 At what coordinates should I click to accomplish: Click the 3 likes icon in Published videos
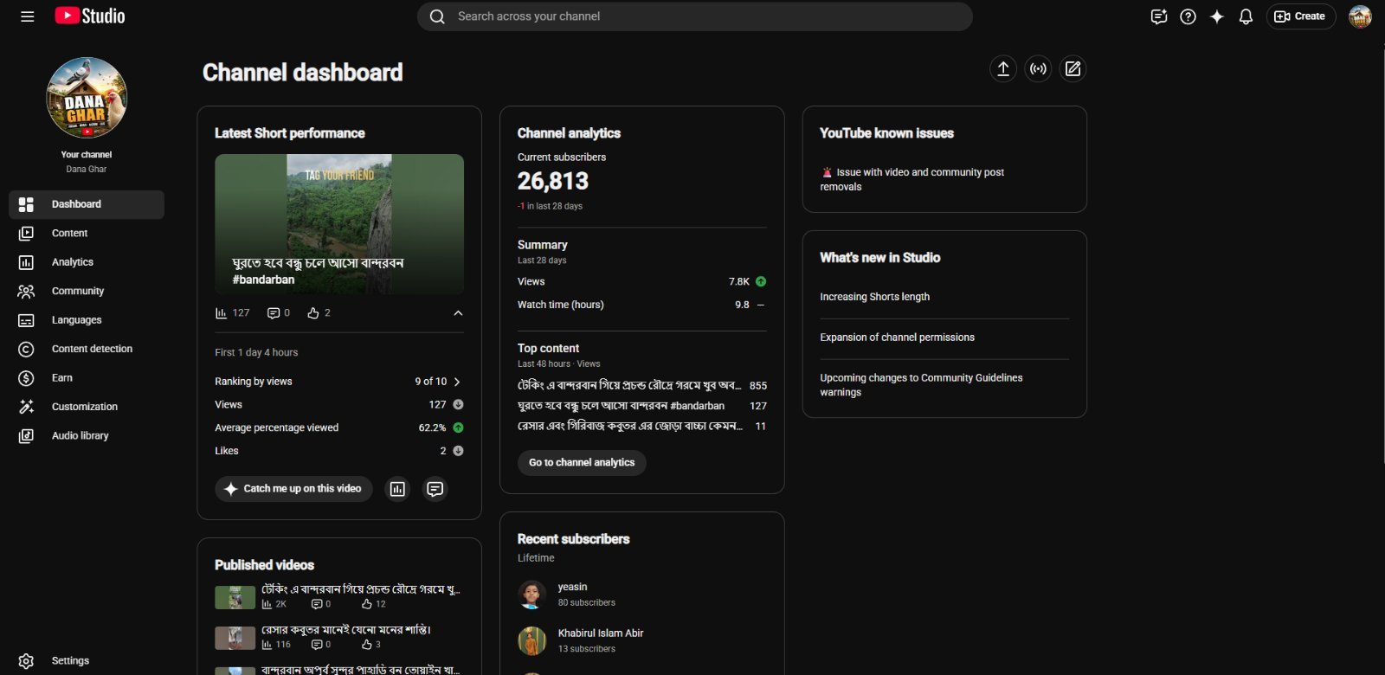pos(367,645)
